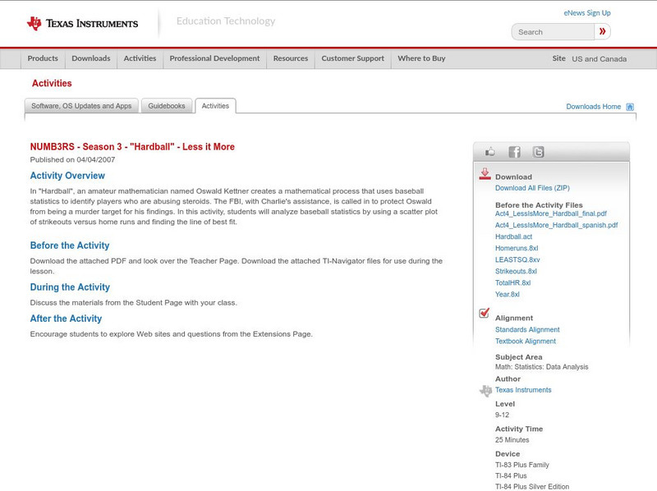Submit search with the red arrow button
657x491 pixels.
(603, 31)
